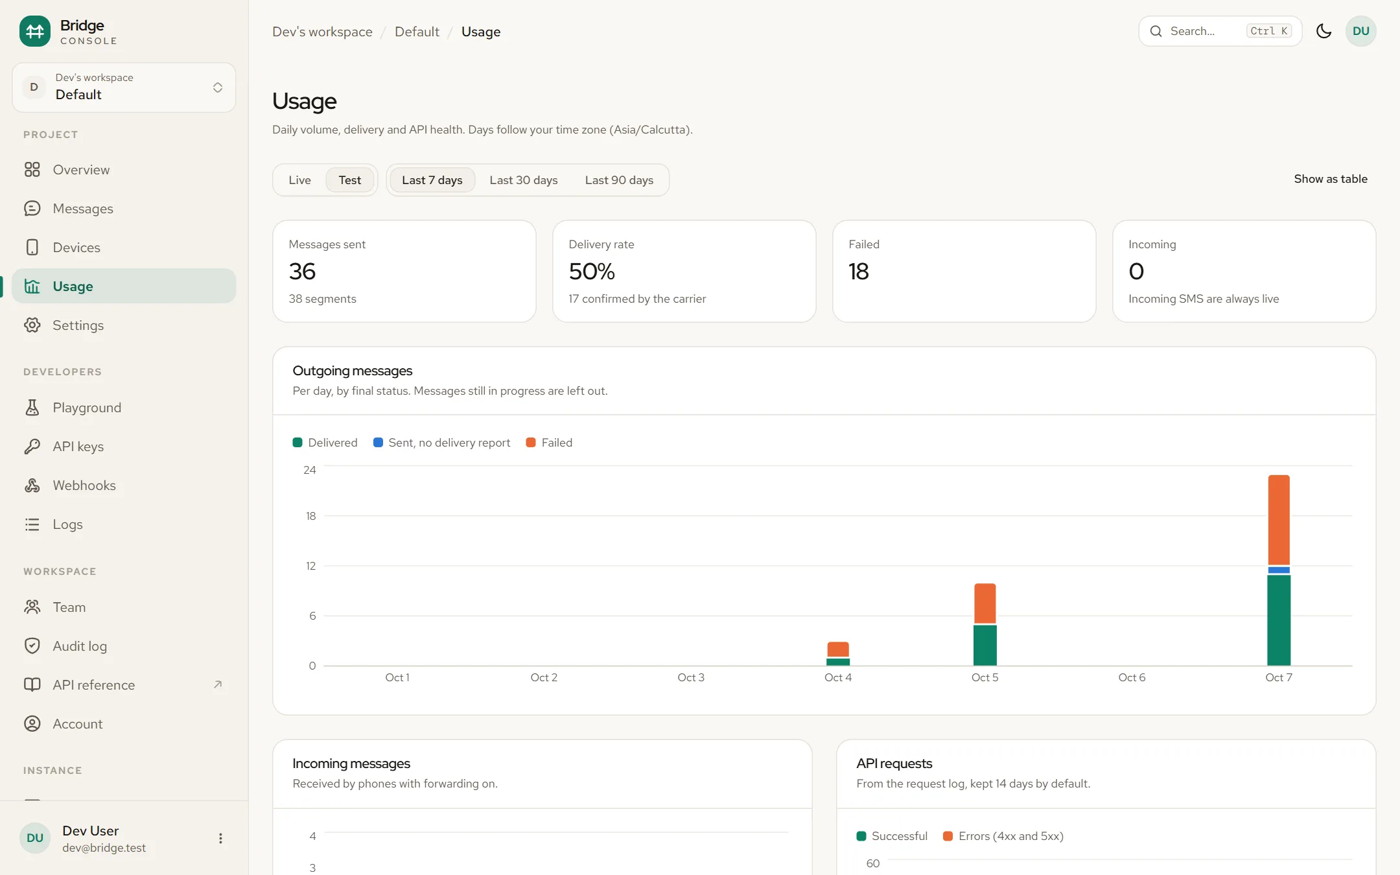
Task: Click the API keys key icon
Action: (x=32, y=447)
